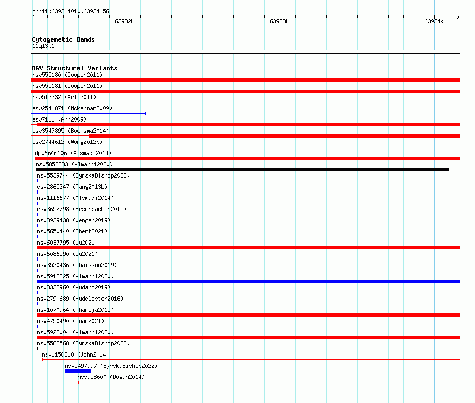This screenshot has height=403, width=475.
Task: Select dgv664n106 (Alsmadi2014) label
Action: (x=73, y=153)
